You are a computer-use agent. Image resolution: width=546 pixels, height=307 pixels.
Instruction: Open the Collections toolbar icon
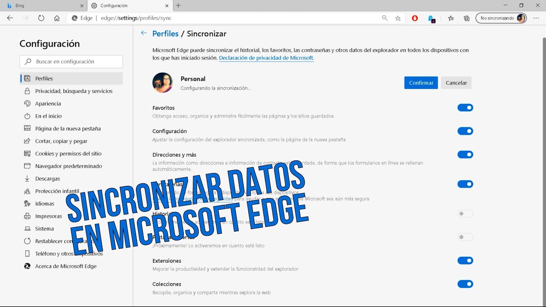pyautogui.click(x=467, y=18)
